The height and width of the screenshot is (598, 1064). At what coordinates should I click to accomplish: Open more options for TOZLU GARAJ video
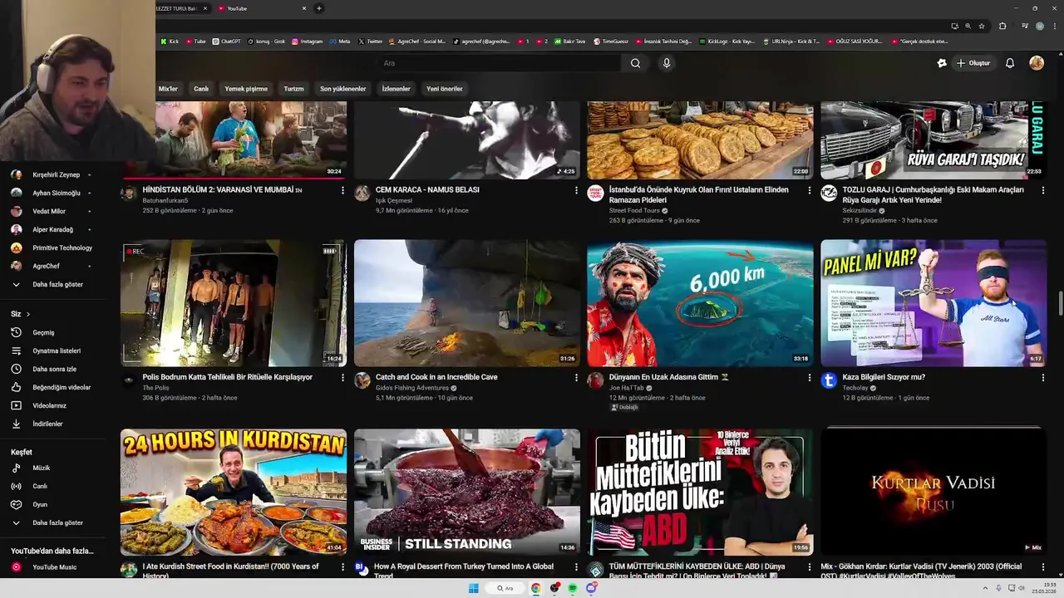(1043, 190)
